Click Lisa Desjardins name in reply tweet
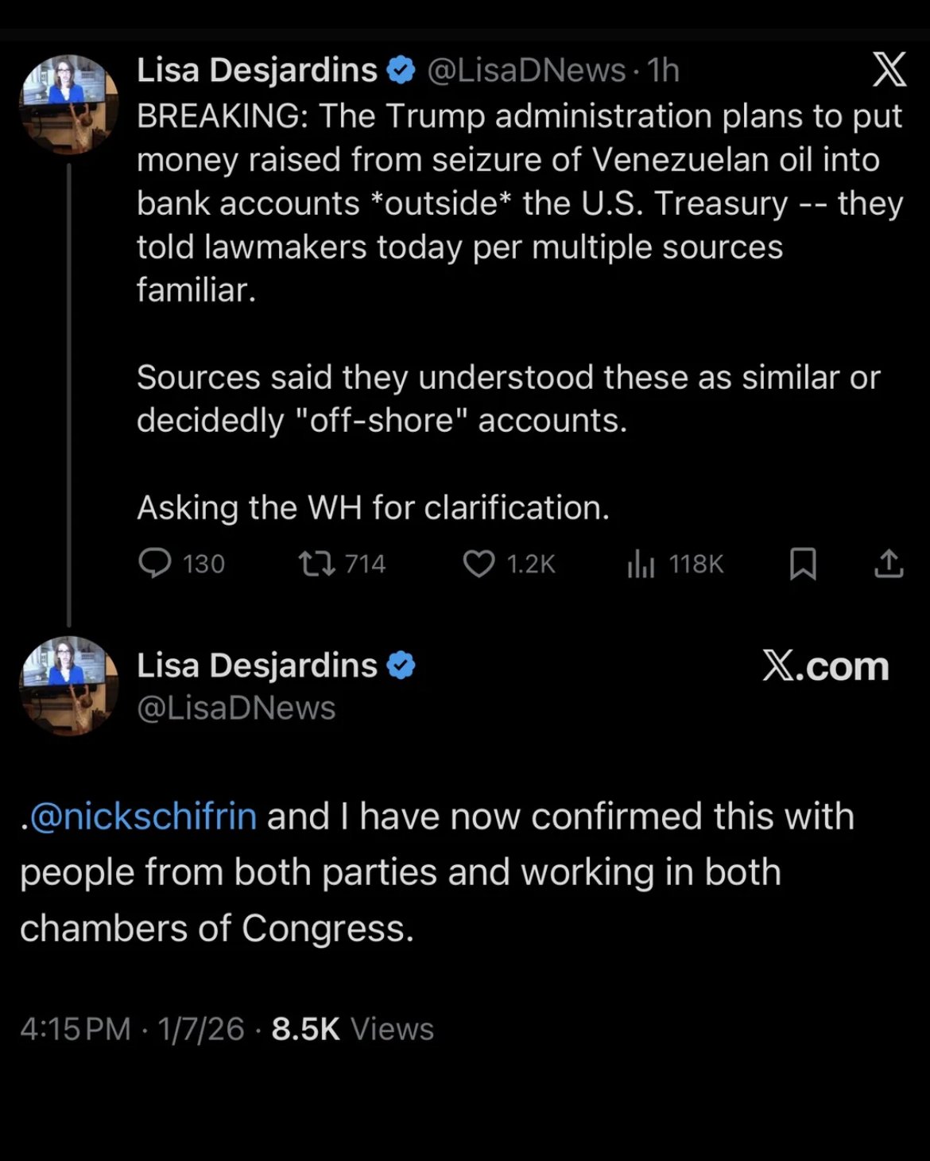 tap(257, 666)
